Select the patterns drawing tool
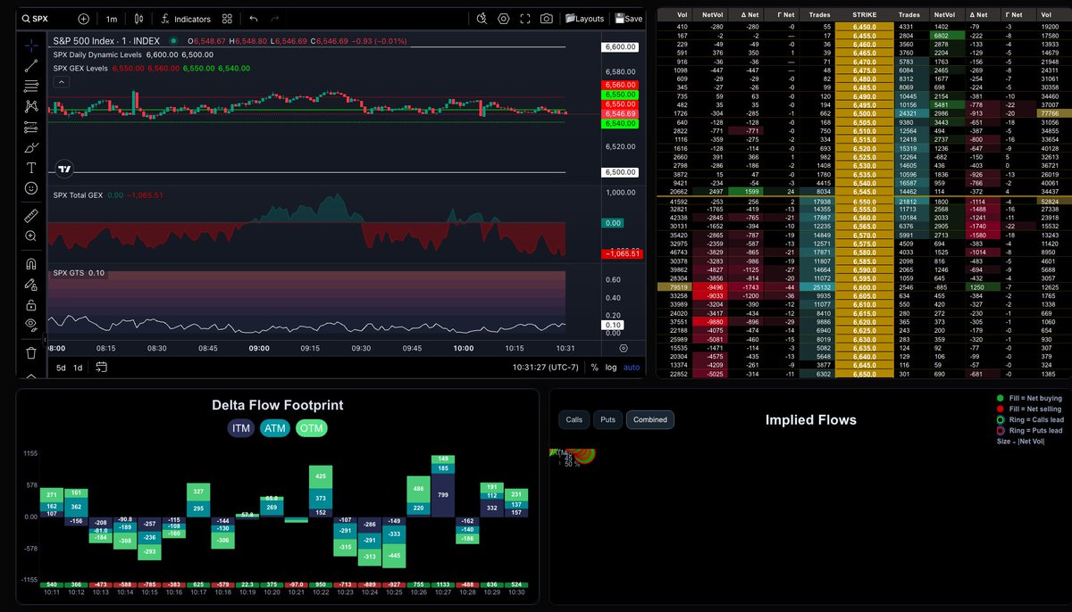This screenshot has height=612, width=1072. (31, 106)
